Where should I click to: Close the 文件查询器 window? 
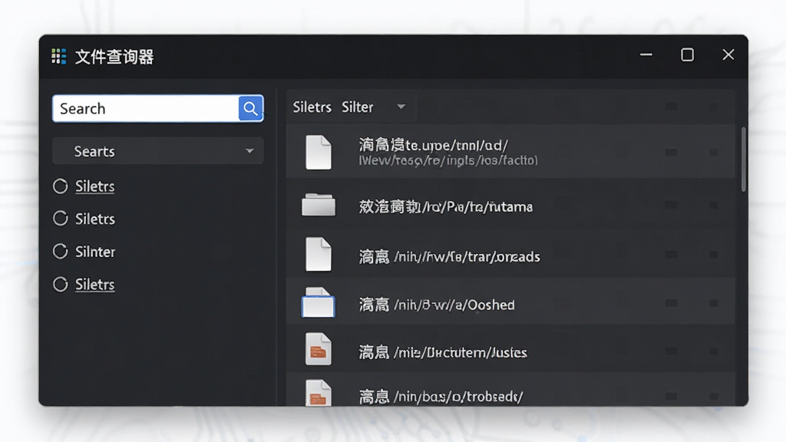[x=728, y=54]
